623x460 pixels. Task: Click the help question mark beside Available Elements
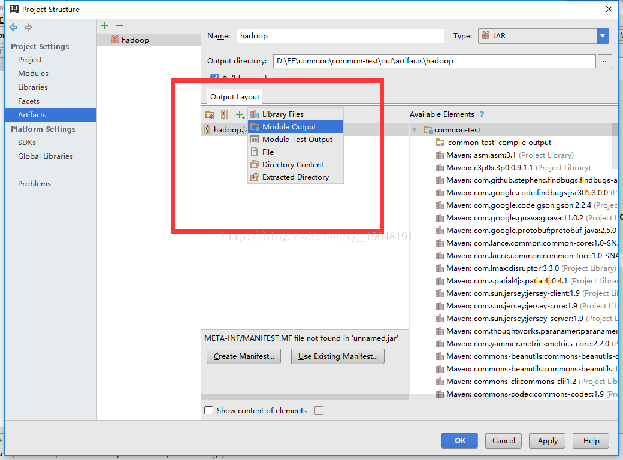482,114
